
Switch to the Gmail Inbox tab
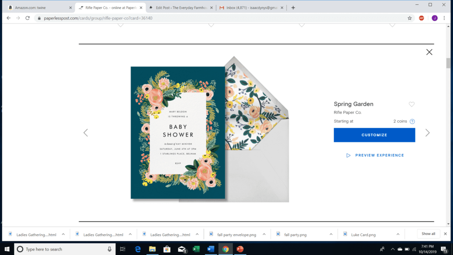pos(252,8)
